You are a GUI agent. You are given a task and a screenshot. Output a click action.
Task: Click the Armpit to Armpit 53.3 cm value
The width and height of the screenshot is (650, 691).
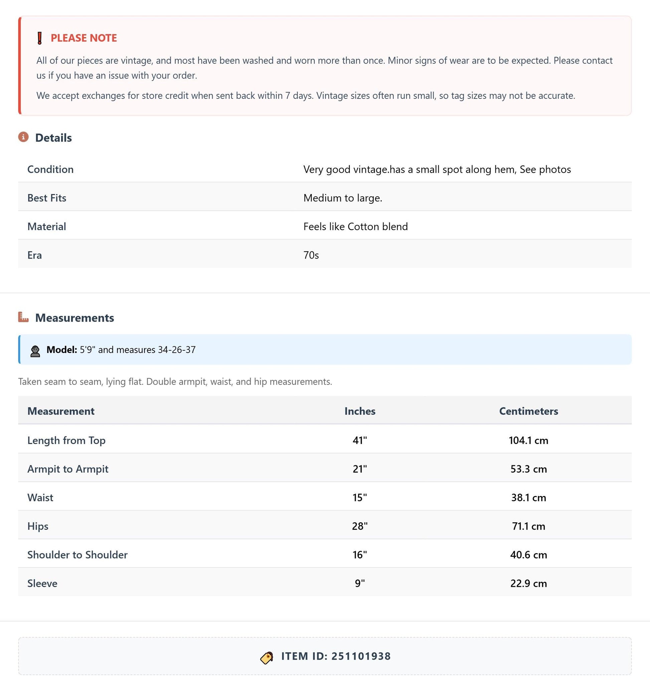point(528,469)
